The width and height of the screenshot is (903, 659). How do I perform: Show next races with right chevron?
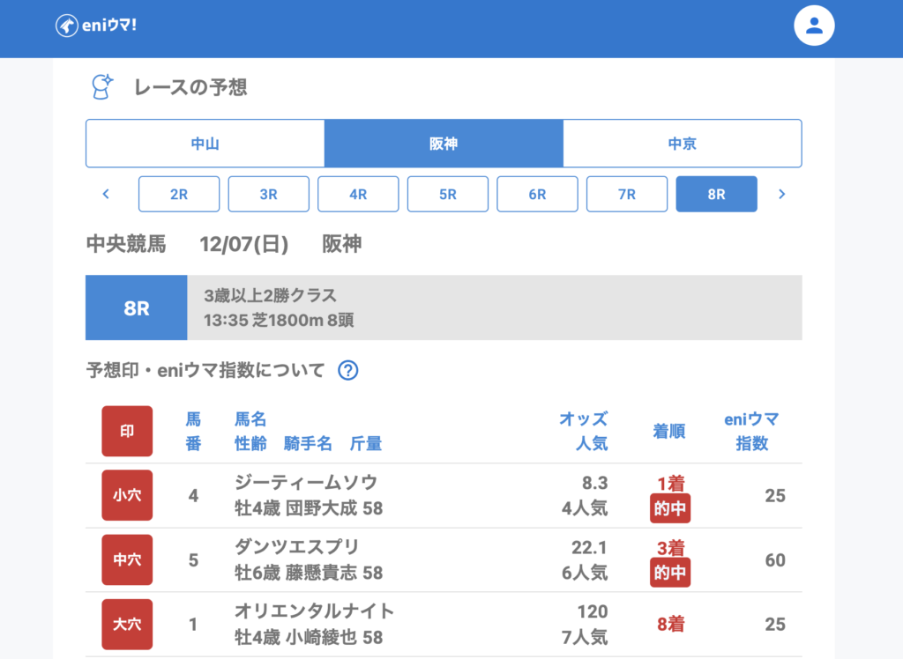(x=781, y=194)
